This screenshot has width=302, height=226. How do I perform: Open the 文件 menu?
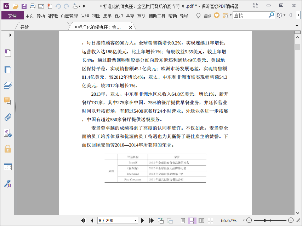point(12,16)
